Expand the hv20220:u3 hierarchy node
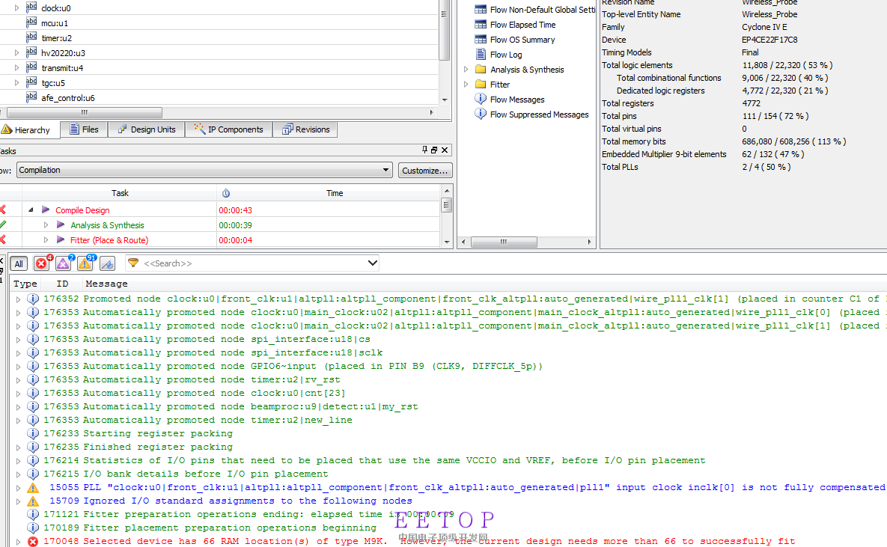 pos(17,53)
